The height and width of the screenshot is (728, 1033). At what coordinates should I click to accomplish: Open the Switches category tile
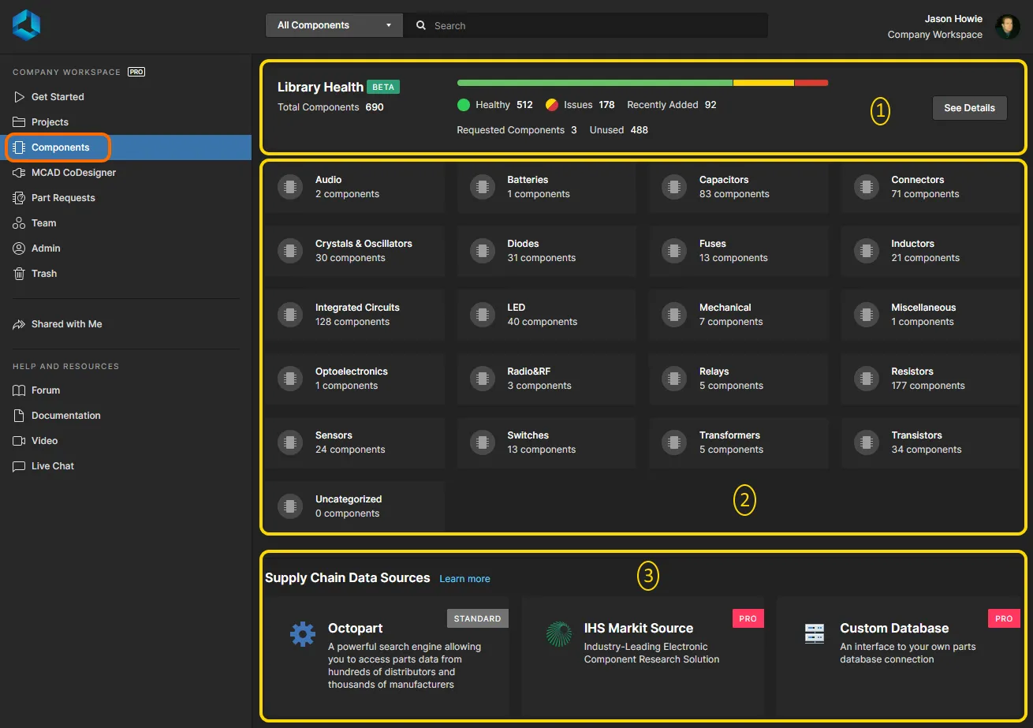546,442
